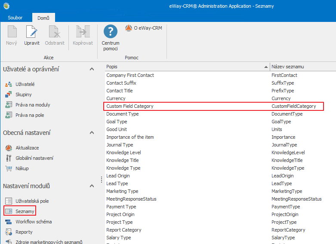Select the Knowledge Type row

[221, 168]
